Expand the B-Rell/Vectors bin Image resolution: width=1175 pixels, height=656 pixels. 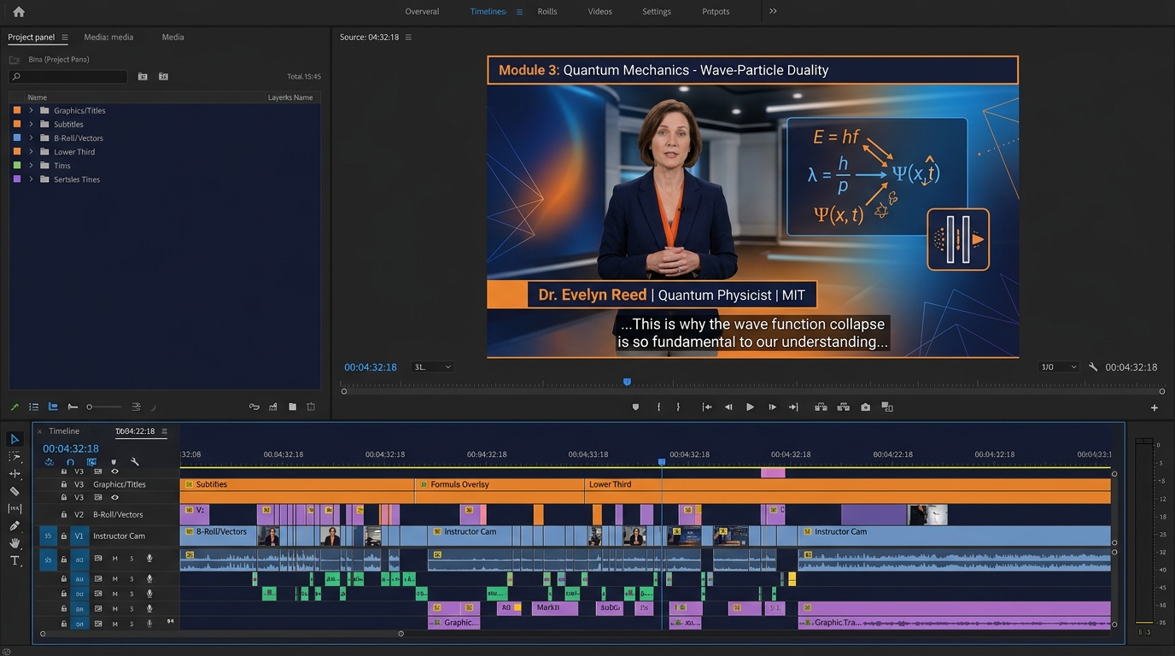32,138
